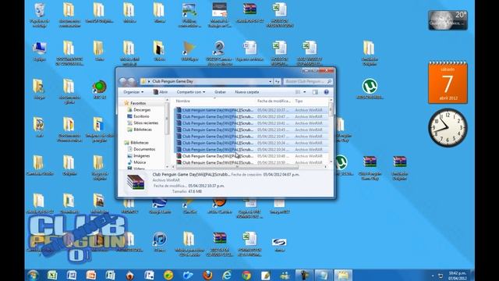Open Explorer help question mark icon
This screenshot has width=499, height=281.
[326, 92]
